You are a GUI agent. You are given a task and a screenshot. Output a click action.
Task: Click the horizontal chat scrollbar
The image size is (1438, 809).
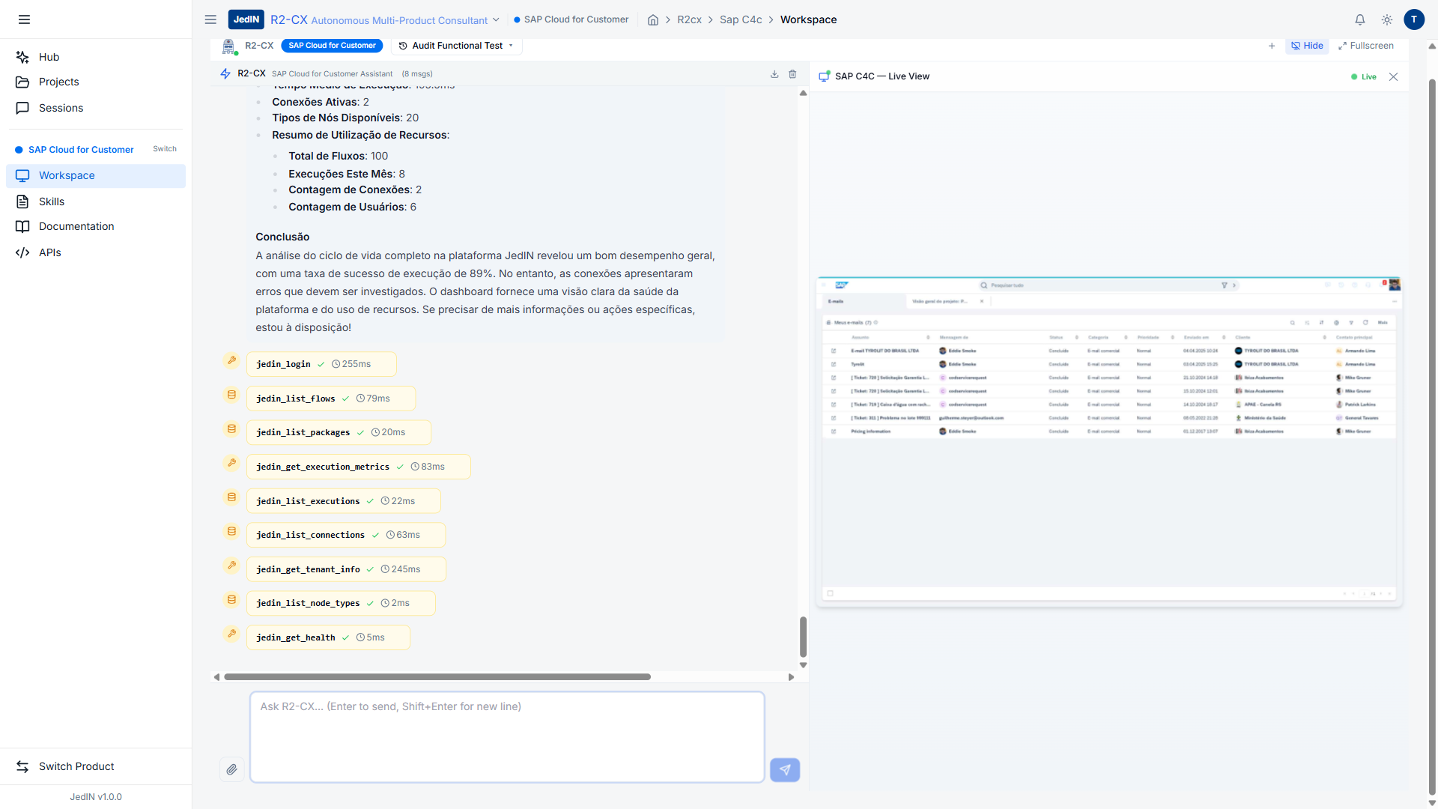[437, 676]
